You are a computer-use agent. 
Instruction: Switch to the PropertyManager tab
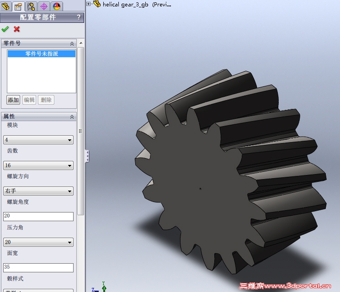(x=18, y=6)
